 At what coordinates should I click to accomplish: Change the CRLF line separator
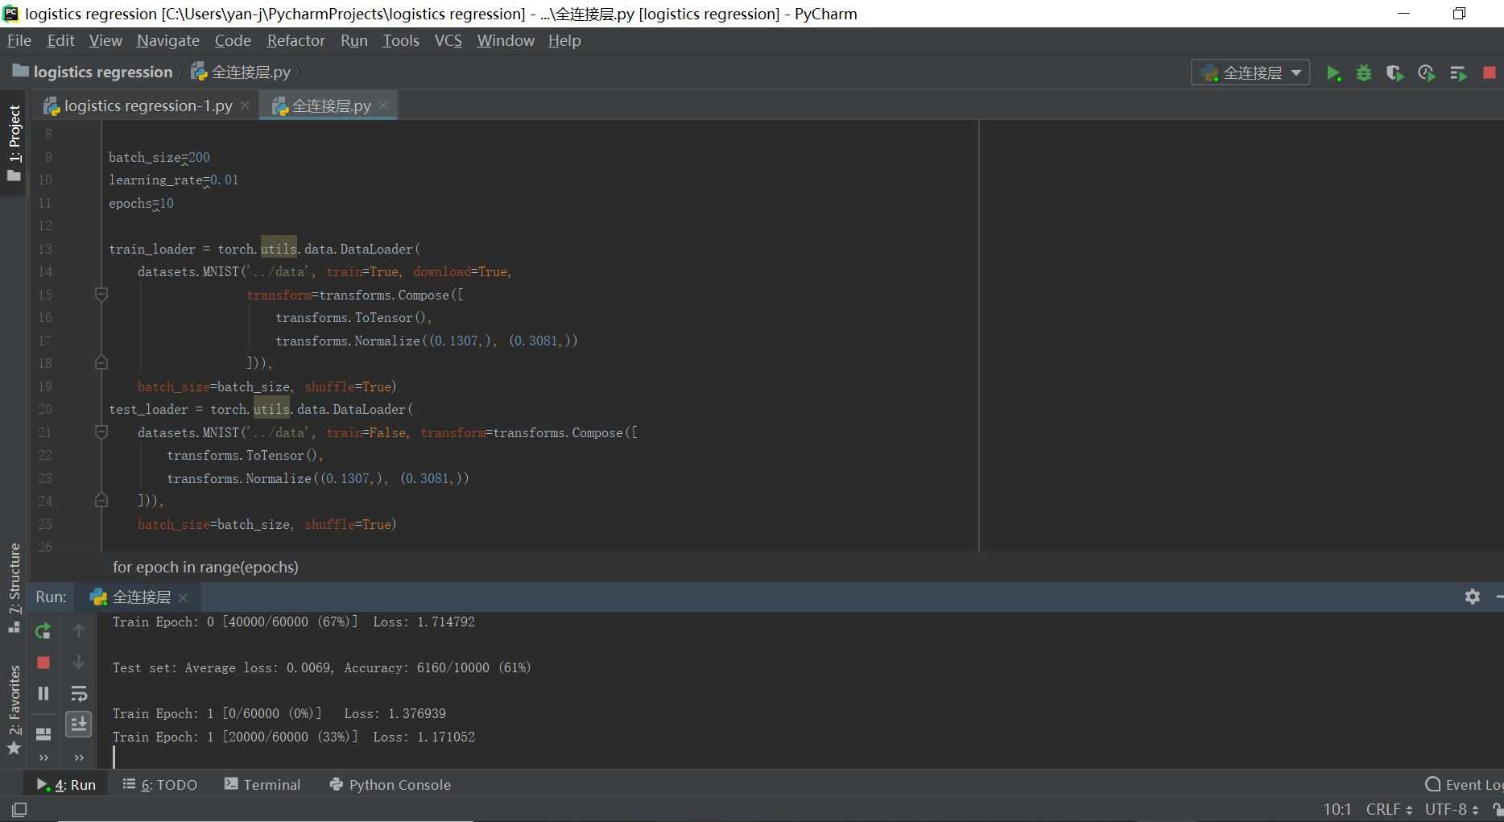(1389, 809)
